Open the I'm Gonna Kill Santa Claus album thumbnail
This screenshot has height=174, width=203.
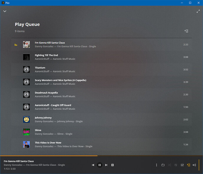27,45
